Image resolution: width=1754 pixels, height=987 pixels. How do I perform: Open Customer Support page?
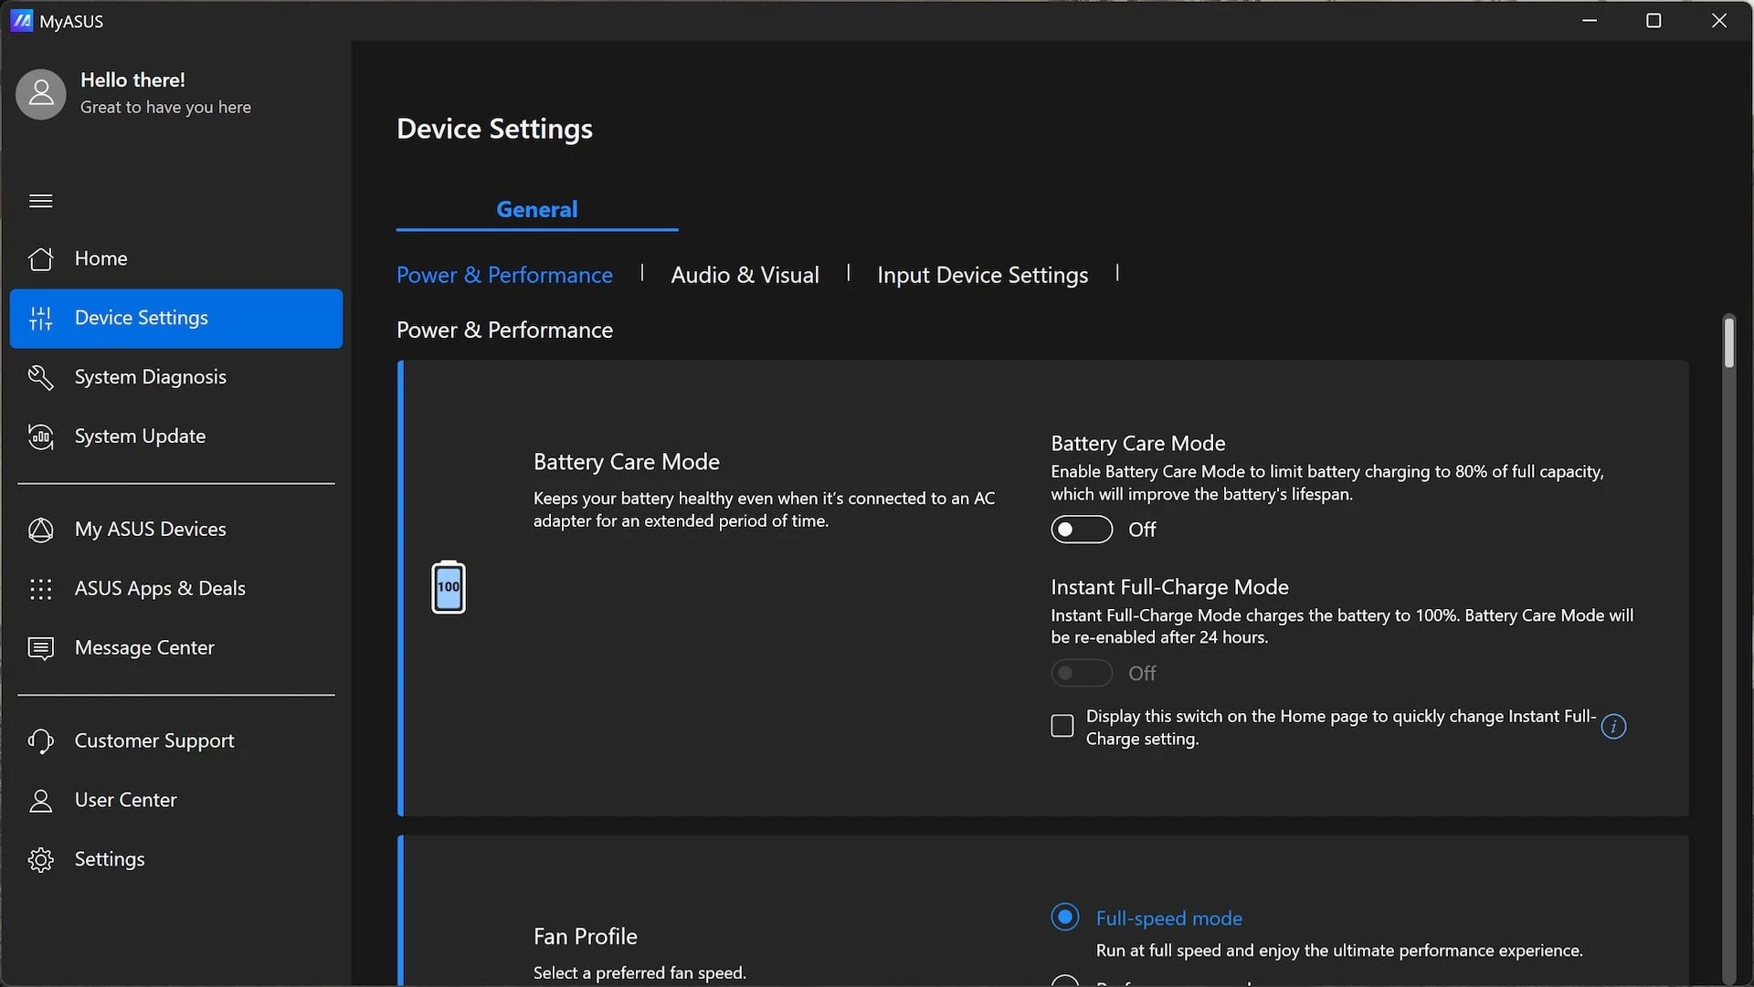tap(176, 741)
